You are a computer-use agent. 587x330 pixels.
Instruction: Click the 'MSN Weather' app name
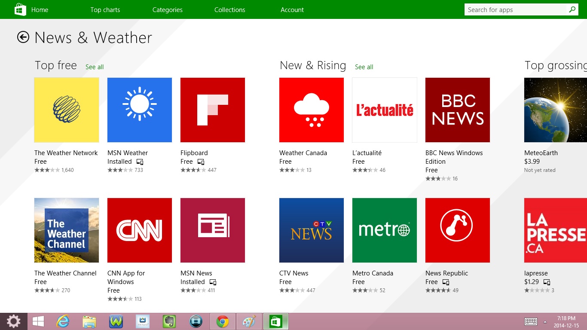(x=128, y=153)
